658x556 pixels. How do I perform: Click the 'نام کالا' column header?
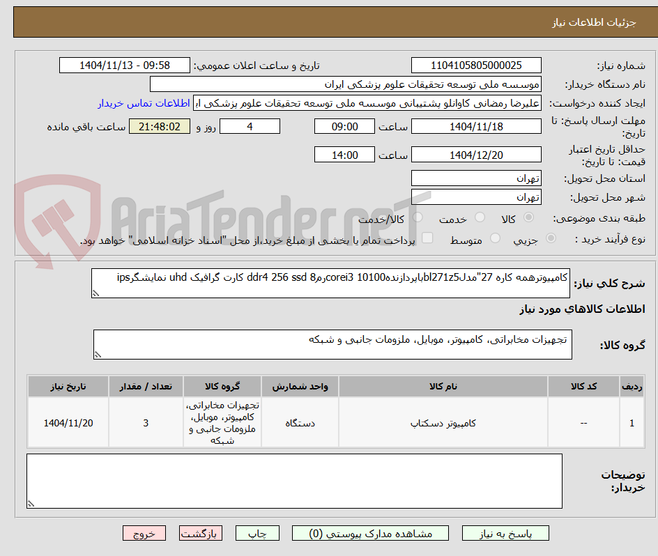443,387
